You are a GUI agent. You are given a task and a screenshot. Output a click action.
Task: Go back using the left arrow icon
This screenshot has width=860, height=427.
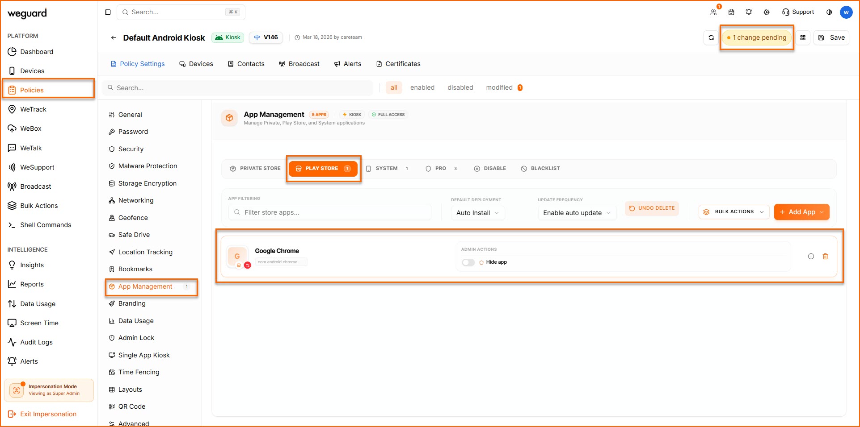(x=114, y=38)
